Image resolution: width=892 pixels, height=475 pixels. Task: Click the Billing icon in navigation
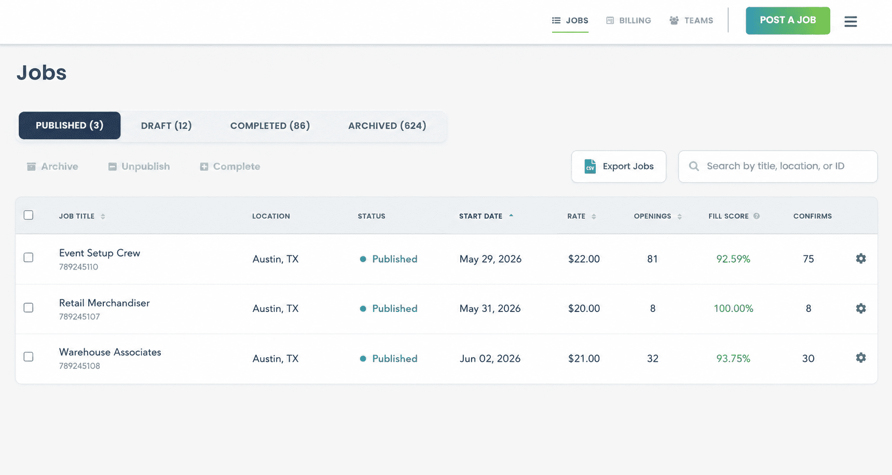coord(610,21)
